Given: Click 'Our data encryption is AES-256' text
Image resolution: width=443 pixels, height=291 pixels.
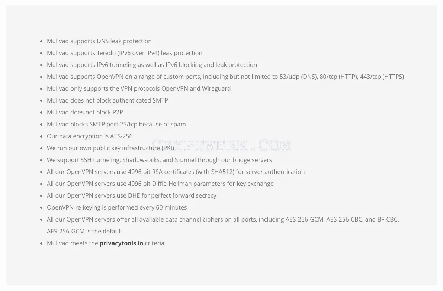Looking at the screenshot, I should [90, 136].
